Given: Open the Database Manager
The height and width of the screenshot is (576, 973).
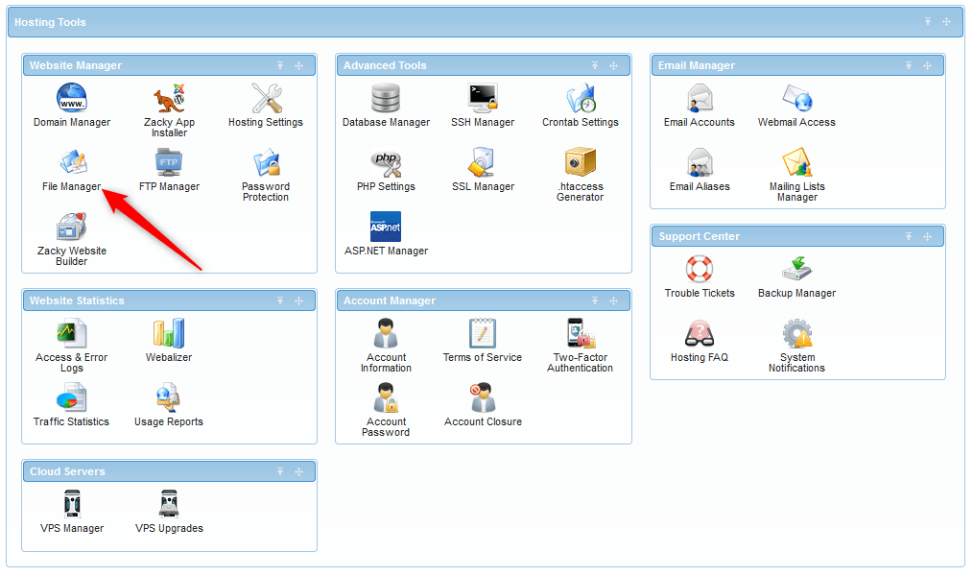Looking at the screenshot, I should tap(386, 96).
